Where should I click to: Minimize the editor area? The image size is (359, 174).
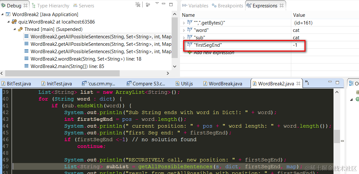330,82
